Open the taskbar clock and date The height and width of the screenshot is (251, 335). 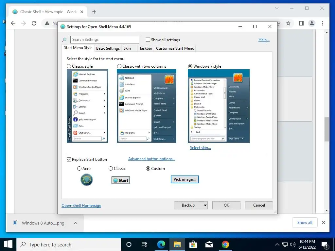307,244
